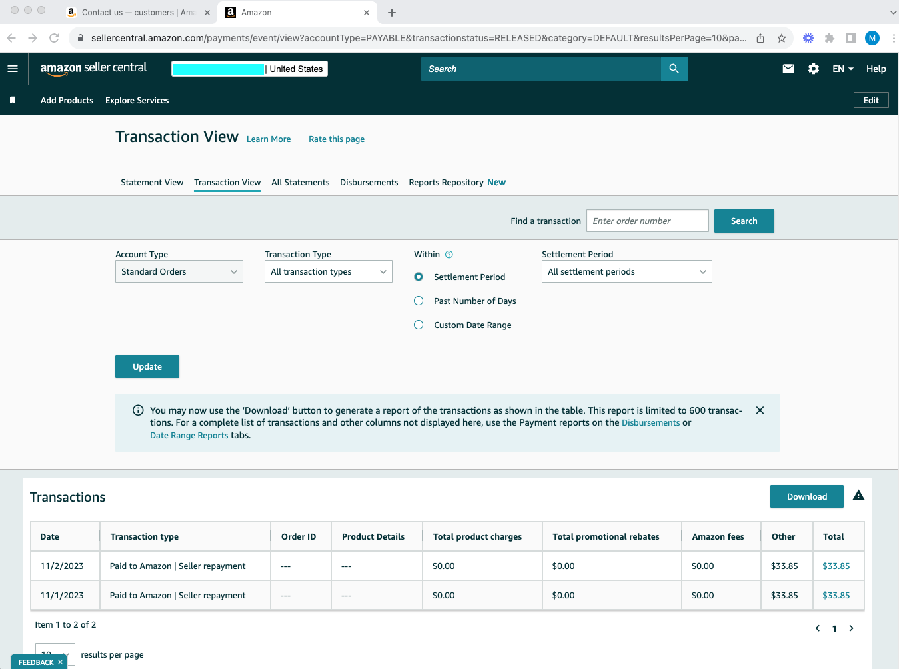Bookmark this page with the star icon
Screen dimensions: 899x669
[x=782, y=38]
